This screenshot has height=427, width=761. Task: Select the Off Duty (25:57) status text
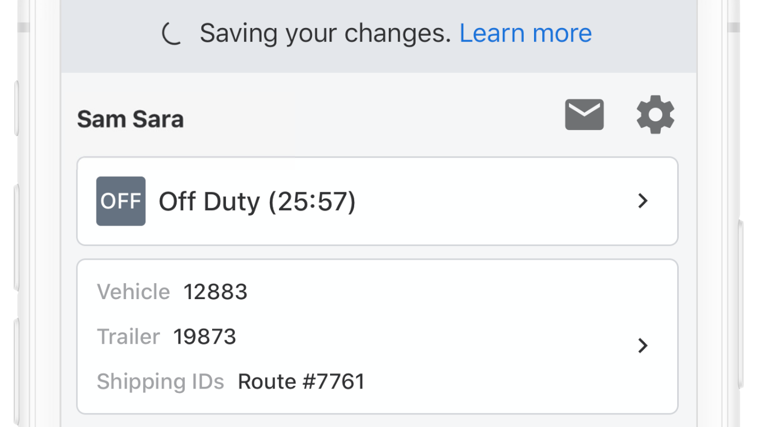(x=257, y=202)
